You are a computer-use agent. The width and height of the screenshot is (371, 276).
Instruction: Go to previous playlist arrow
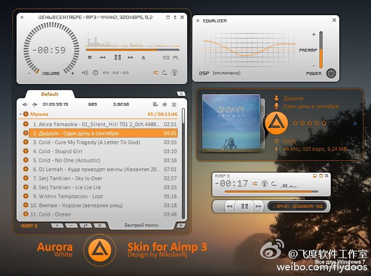[25, 104]
